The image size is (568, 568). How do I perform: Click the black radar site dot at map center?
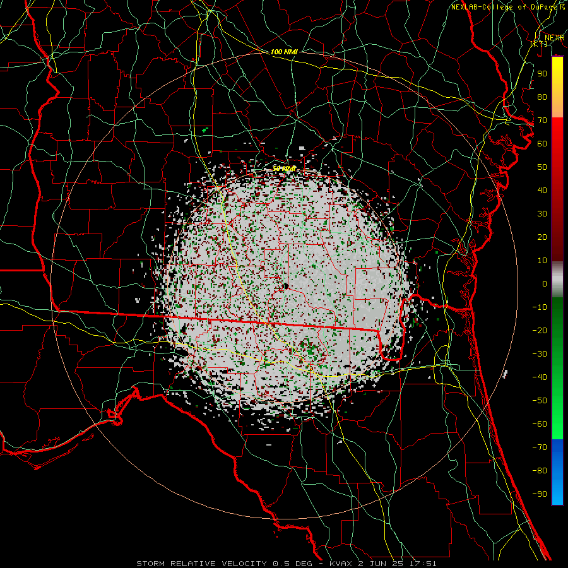[286, 286]
